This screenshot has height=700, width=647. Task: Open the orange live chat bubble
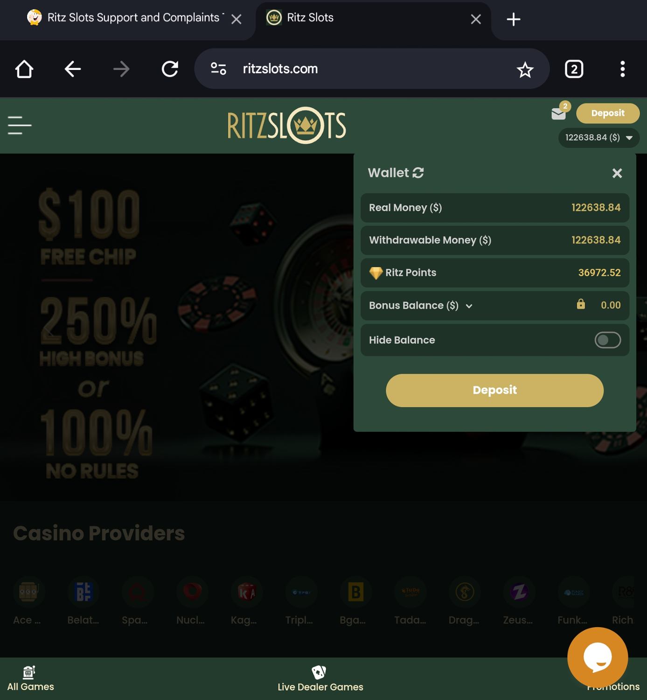[x=598, y=657]
